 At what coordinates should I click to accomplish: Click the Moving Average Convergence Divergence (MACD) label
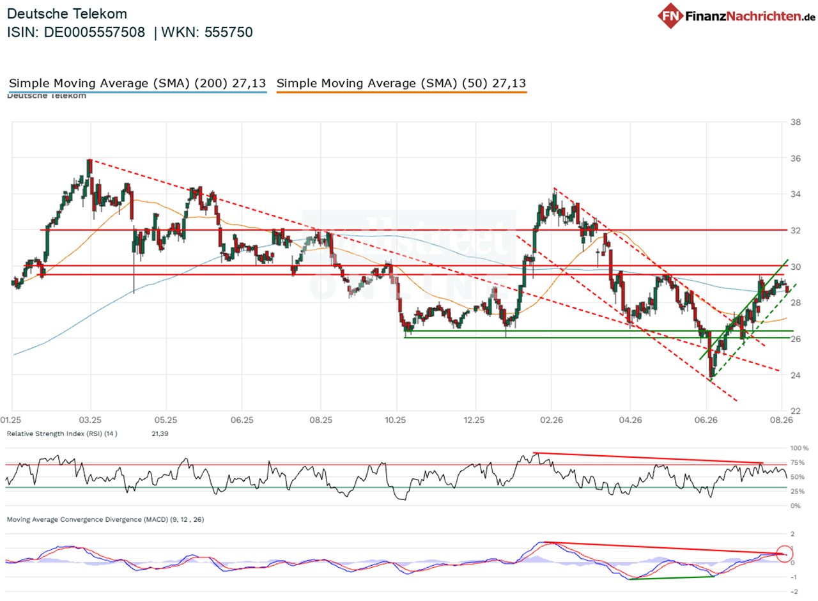[105, 520]
